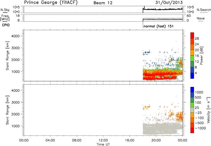211x146 pixels.
Task: Click the '4' power colorbar tick
Action: (196, 73)
